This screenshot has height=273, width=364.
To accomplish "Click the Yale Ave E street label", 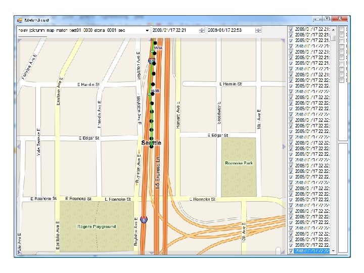I will click(x=19, y=243).
